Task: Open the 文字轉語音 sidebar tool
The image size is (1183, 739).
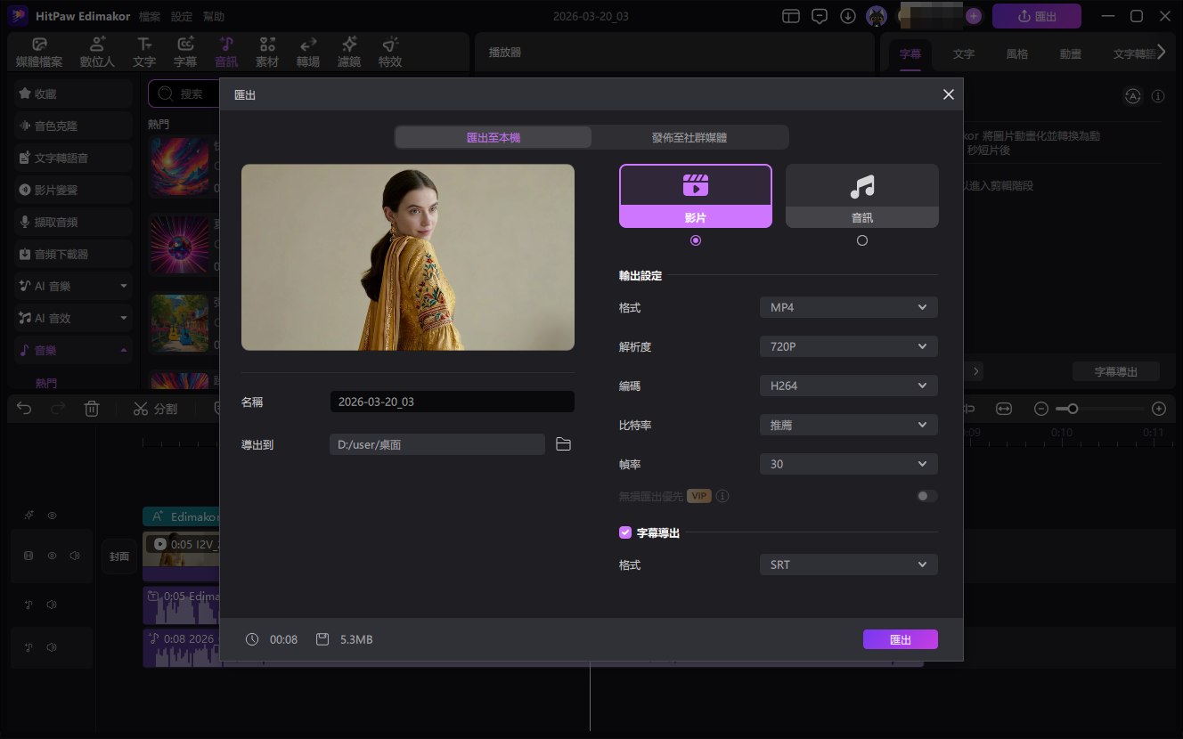Action: pyautogui.click(x=72, y=157)
